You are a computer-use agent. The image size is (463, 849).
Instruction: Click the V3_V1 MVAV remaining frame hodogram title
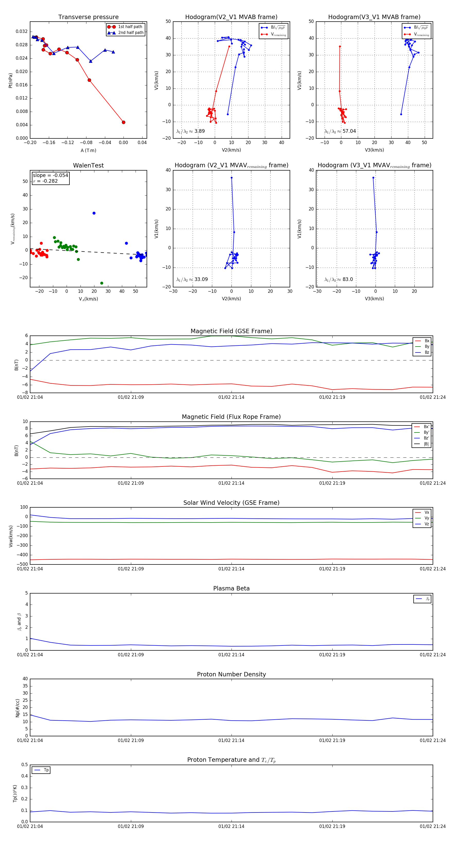(x=374, y=165)
